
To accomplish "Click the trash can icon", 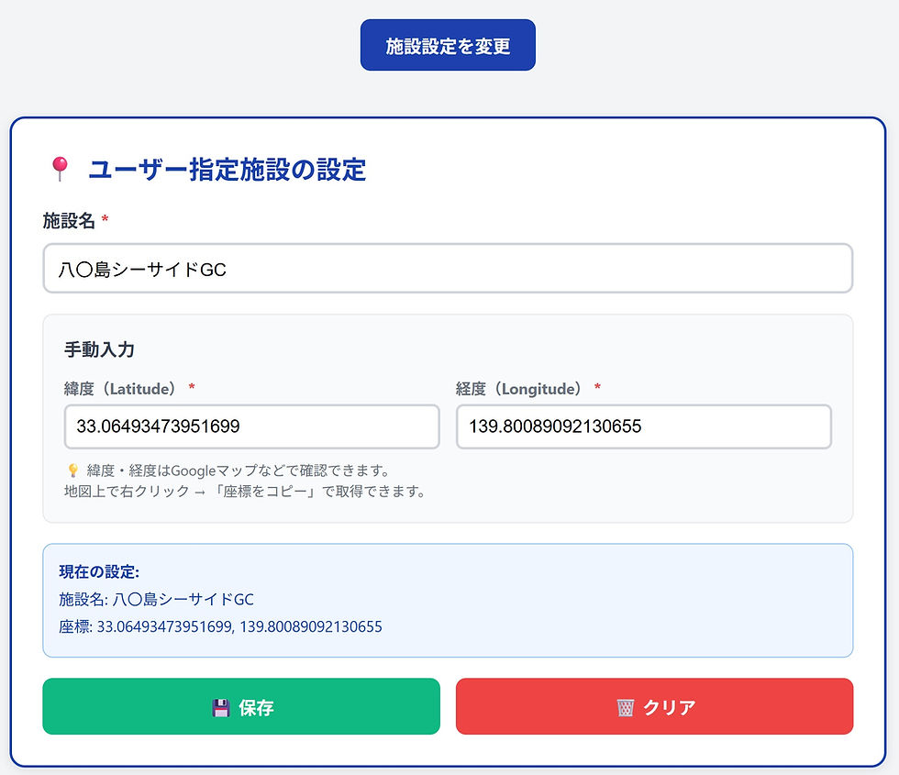I will point(626,707).
